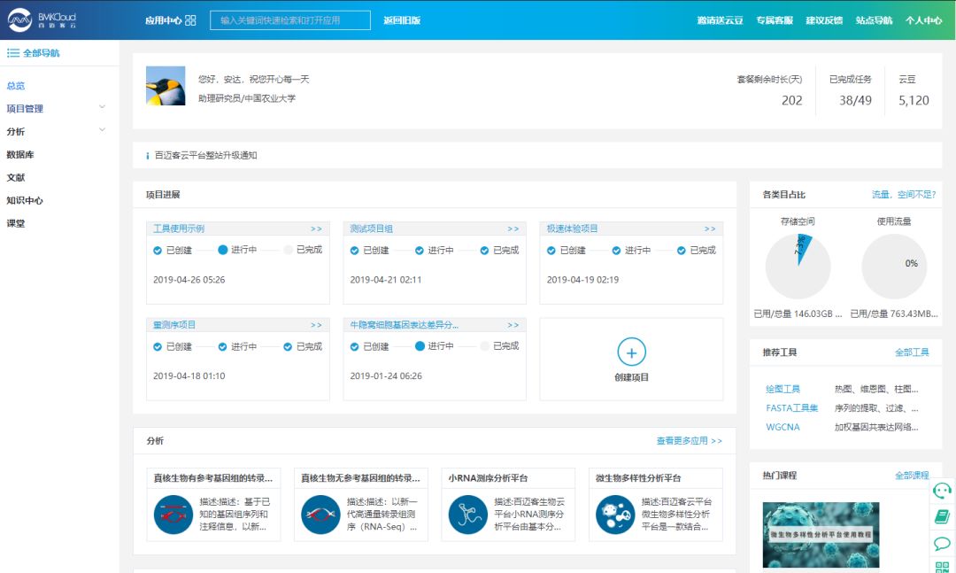Open the floating book manual icon
Viewport: 956px width, 573px height.
pyautogui.click(x=942, y=516)
